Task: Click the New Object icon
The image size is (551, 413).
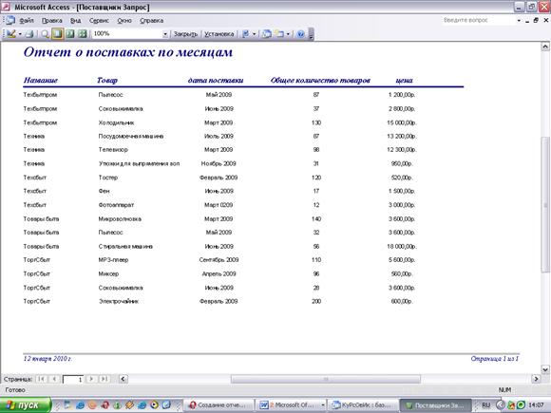Action: 279,34
